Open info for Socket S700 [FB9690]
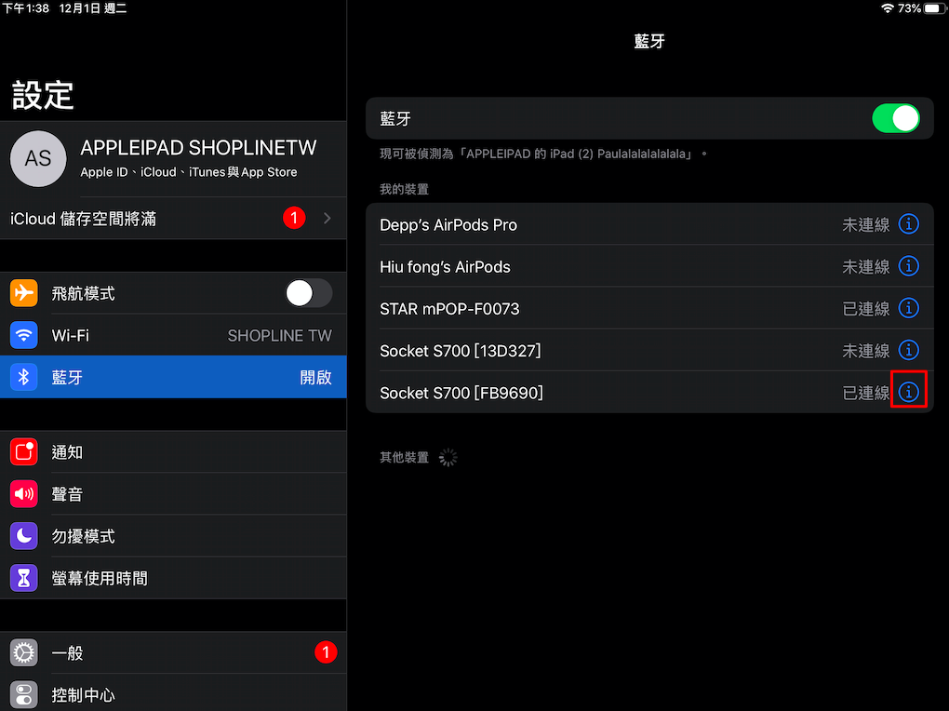 click(908, 392)
